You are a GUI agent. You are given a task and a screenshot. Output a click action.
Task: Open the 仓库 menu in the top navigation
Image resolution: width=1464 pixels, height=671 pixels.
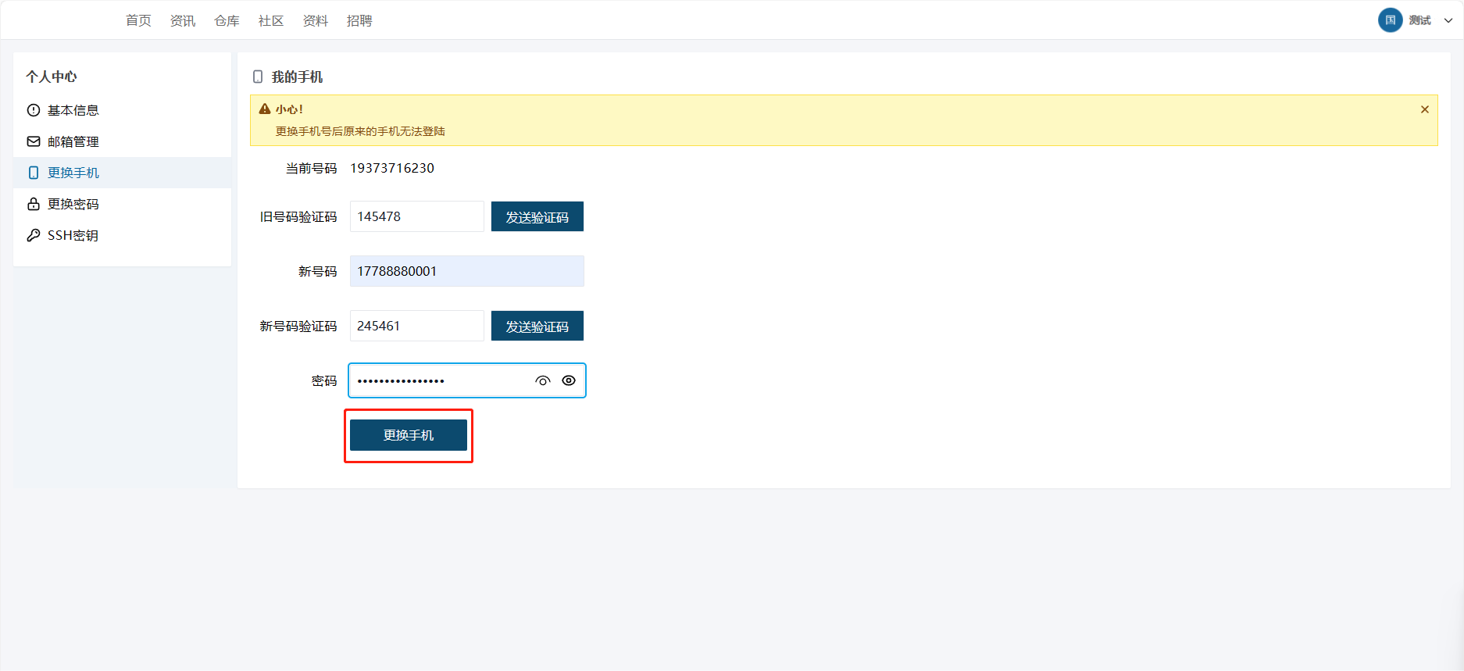click(227, 21)
